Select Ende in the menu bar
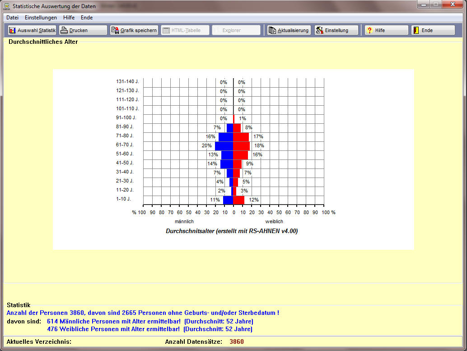The height and width of the screenshot is (351, 467). pos(87,18)
